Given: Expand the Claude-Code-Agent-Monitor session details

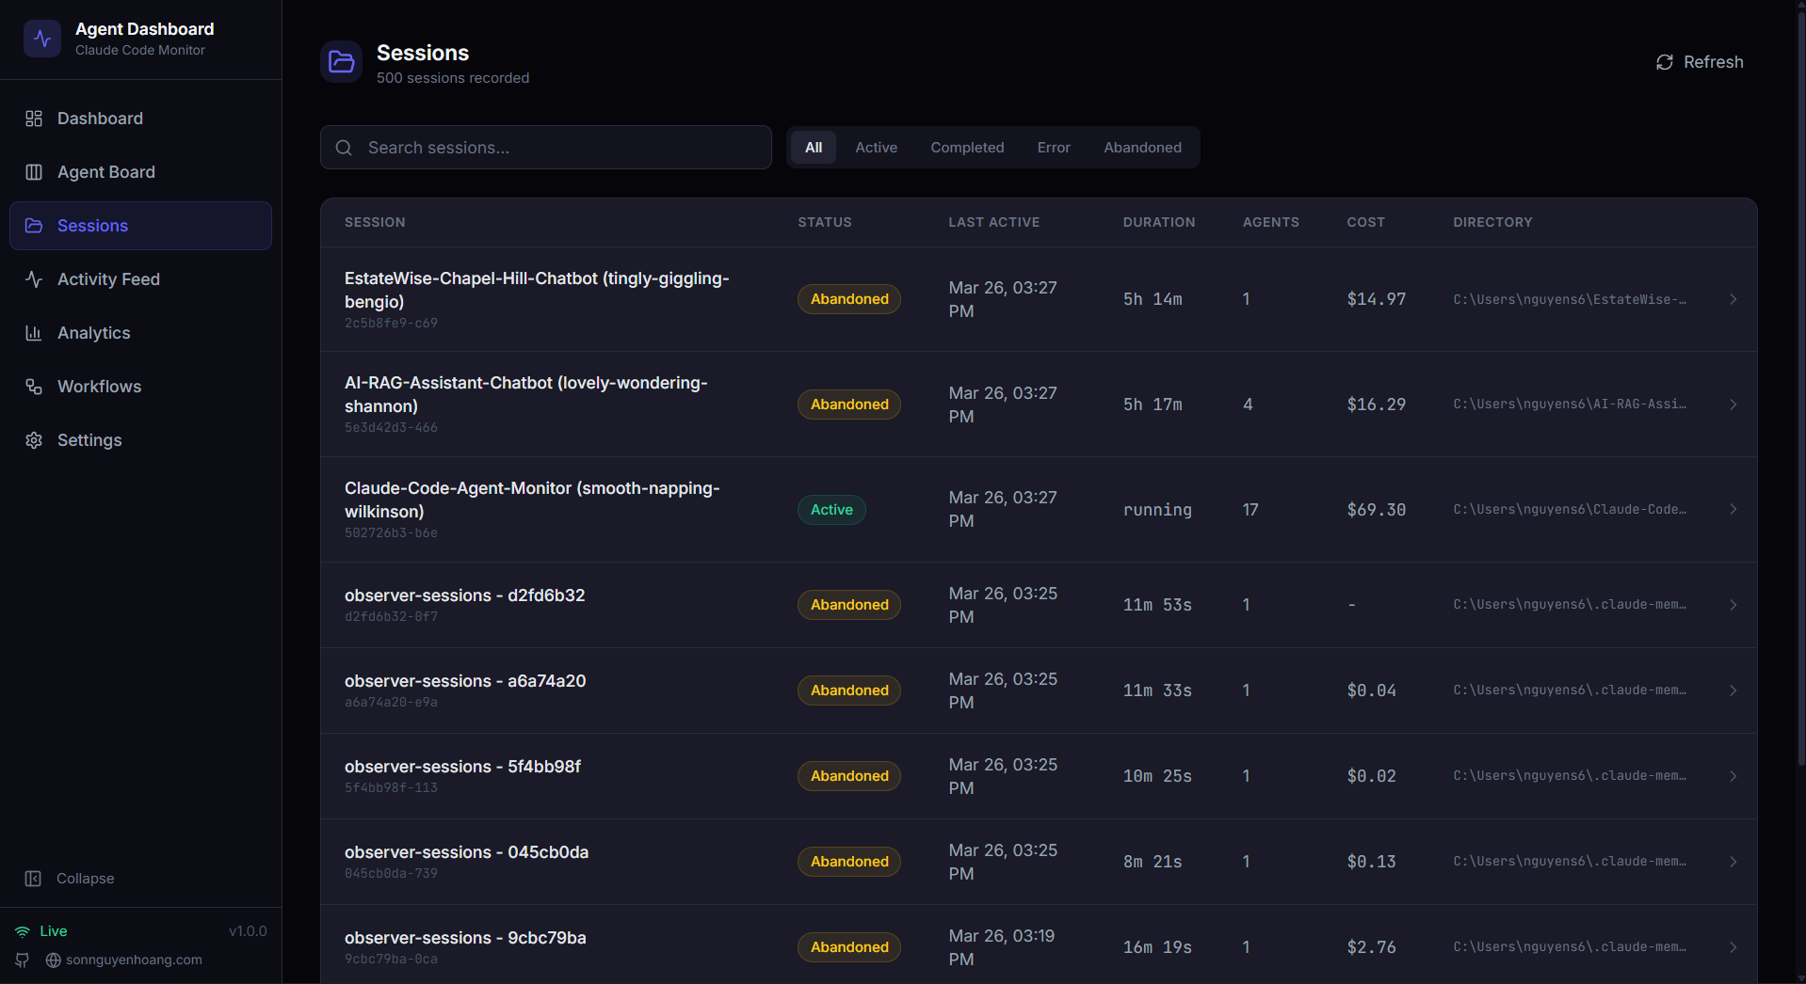Looking at the screenshot, I should [1733, 509].
